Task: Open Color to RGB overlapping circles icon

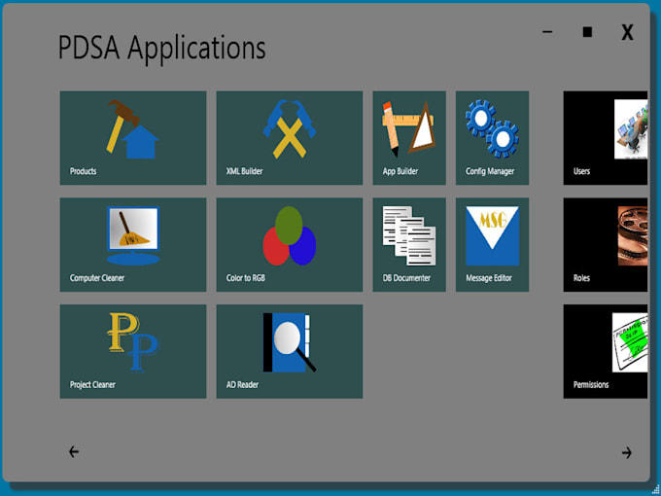Action: tap(290, 235)
